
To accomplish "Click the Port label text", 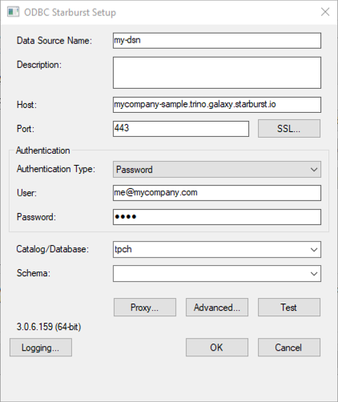I will [x=26, y=129].
